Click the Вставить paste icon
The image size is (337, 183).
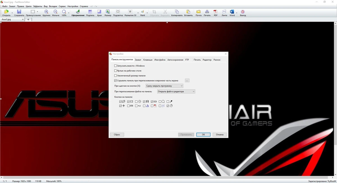188,12
